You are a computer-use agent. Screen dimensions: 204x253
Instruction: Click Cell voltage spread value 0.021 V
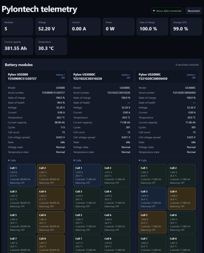[126, 137]
